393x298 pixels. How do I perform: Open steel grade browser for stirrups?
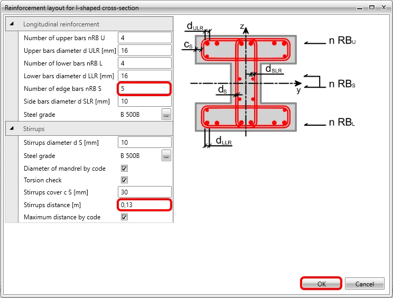[166, 156]
